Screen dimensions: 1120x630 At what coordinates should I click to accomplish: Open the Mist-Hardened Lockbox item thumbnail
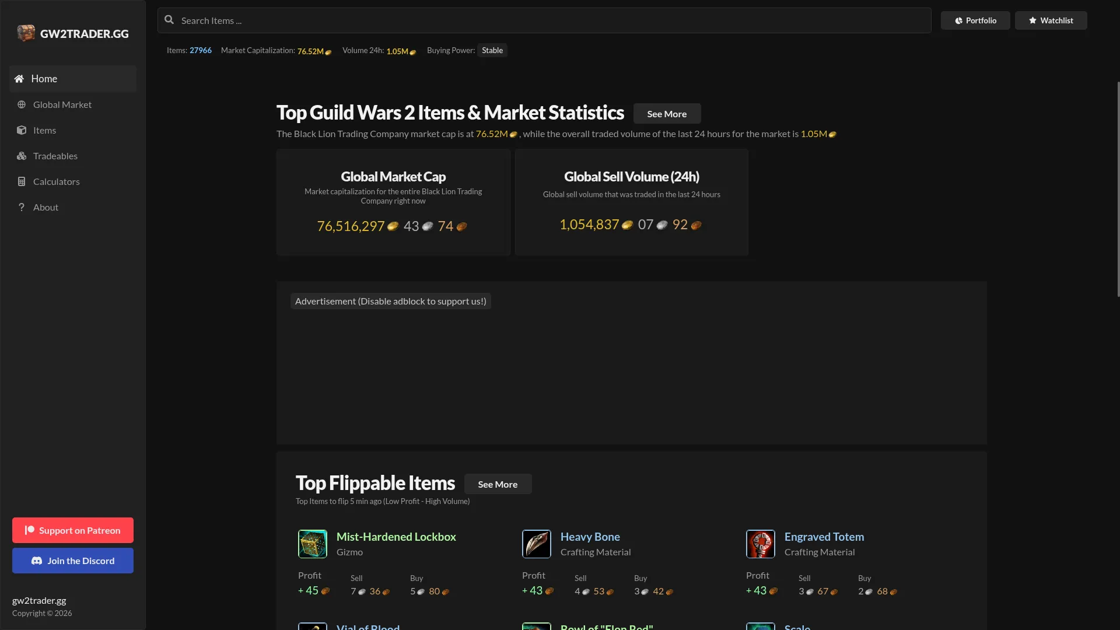point(313,544)
